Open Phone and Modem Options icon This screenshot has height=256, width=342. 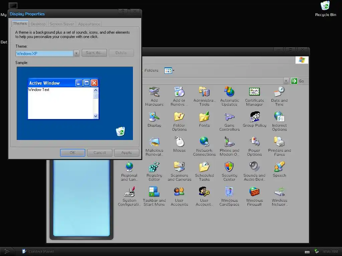pyautogui.click(x=229, y=146)
